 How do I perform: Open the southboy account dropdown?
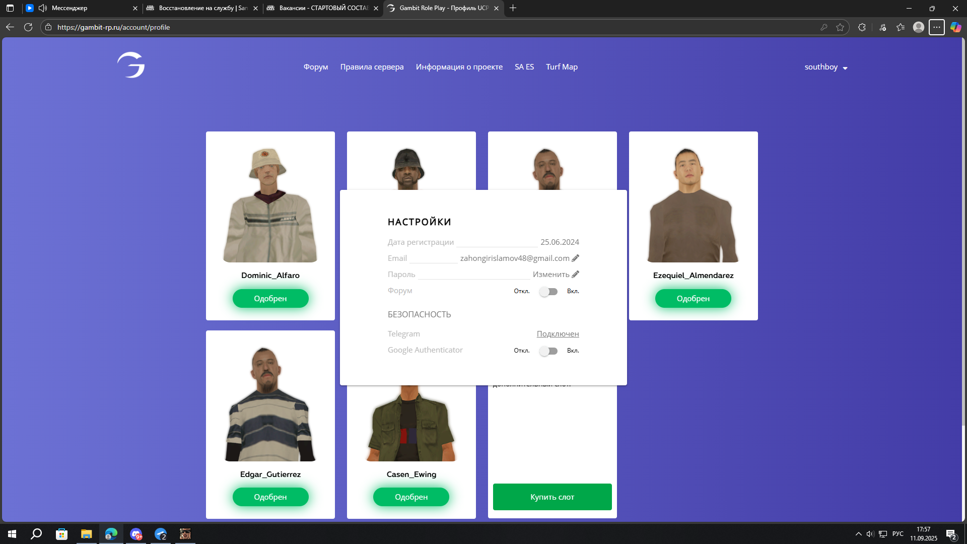click(826, 67)
